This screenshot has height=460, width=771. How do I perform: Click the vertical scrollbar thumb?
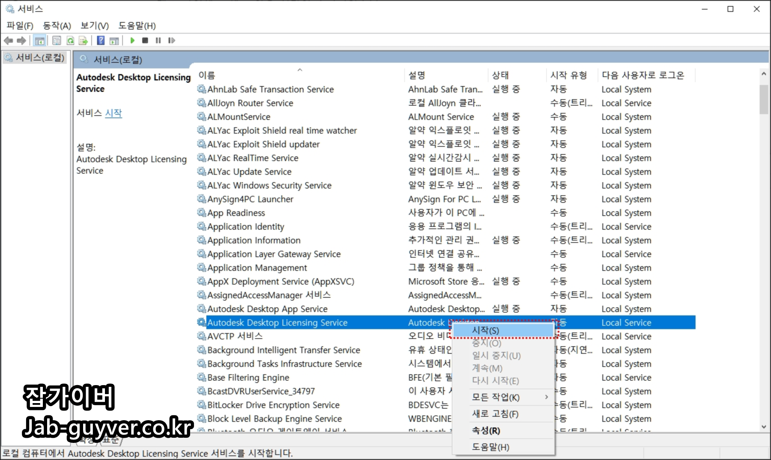coord(764,99)
